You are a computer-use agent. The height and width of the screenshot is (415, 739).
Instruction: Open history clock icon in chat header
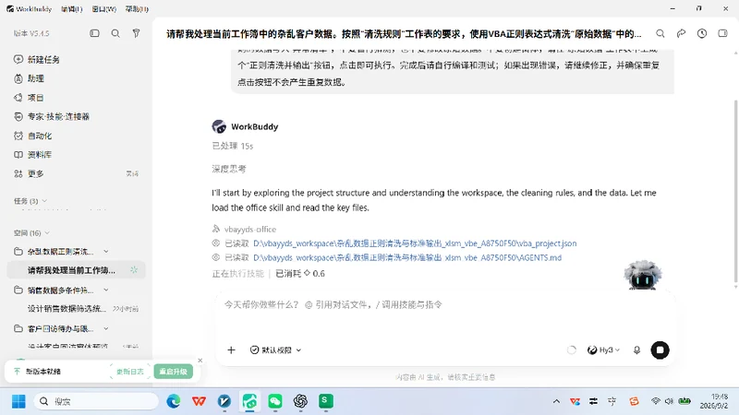pyautogui.click(x=702, y=33)
